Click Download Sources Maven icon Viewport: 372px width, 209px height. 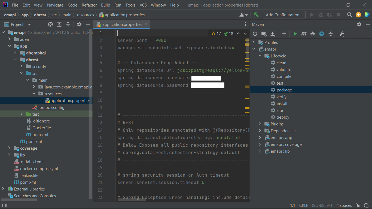click(273, 34)
